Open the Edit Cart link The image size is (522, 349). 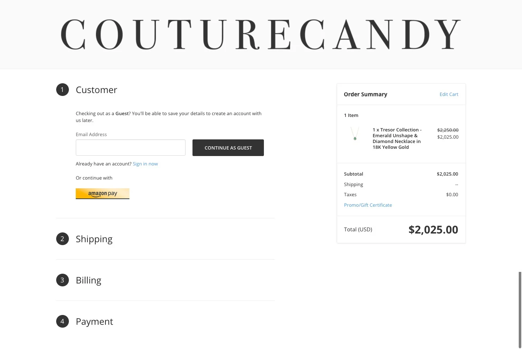click(x=449, y=94)
